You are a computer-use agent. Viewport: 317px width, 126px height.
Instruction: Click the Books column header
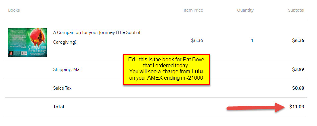[14, 10]
